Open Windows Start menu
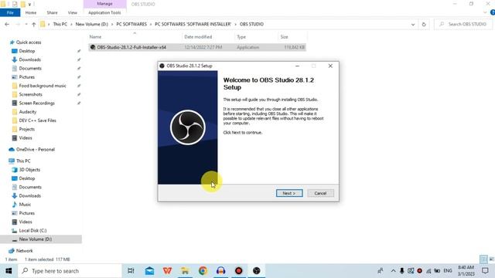This screenshot has width=495, height=278. [9, 271]
